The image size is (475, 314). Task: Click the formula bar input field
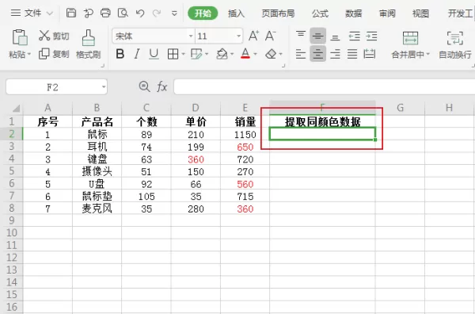[324, 87]
